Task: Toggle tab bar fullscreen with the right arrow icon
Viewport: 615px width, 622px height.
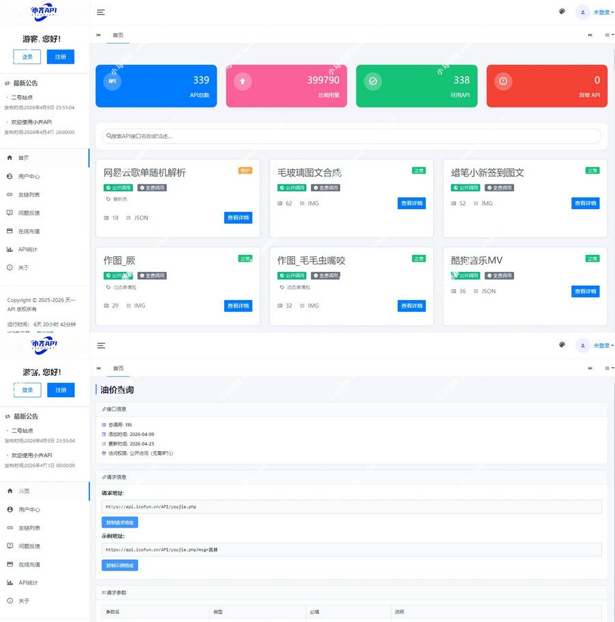Action: [590, 35]
